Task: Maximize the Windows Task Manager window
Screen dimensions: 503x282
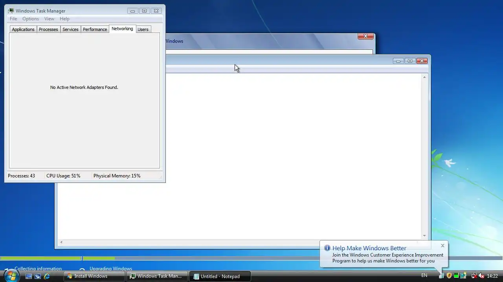Action: [144, 11]
